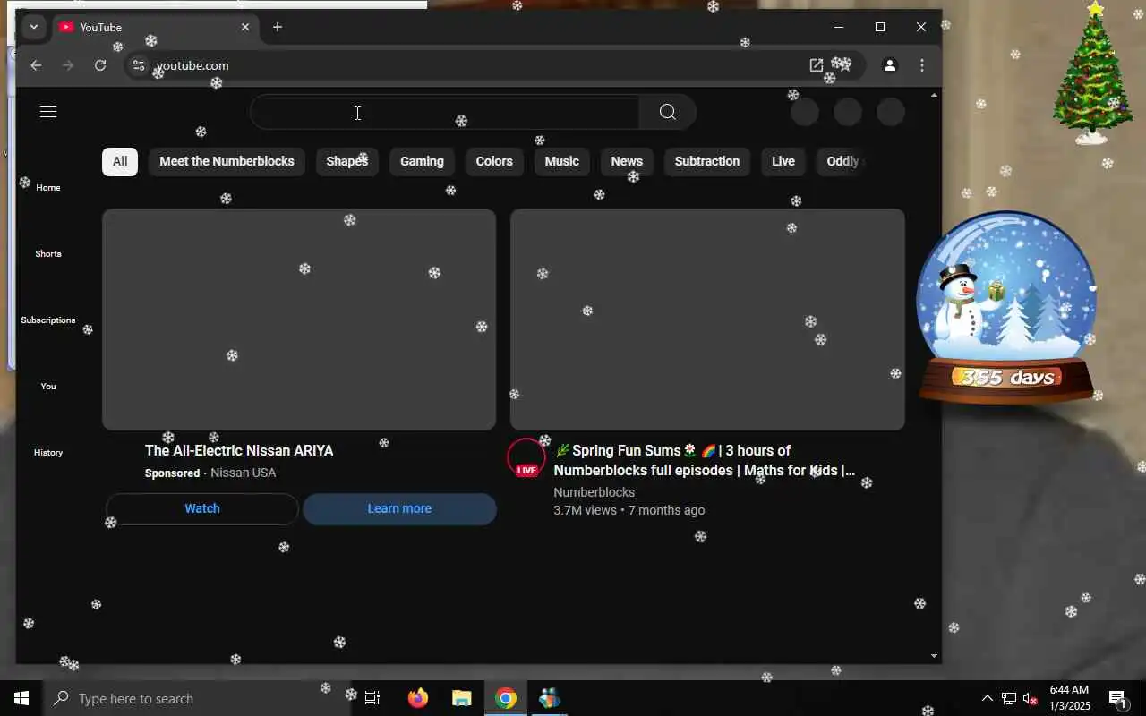Open the You section in sidebar
1146x716 pixels.
click(48, 386)
